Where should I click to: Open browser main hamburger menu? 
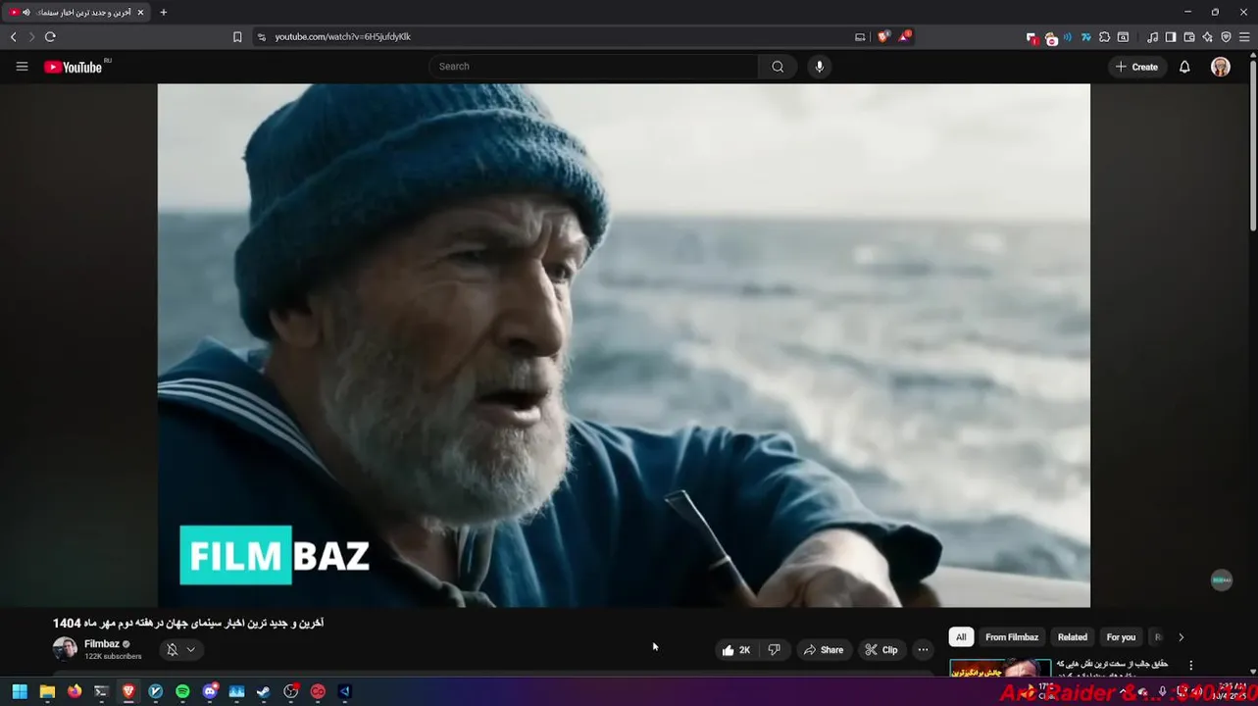(1244, 37)
